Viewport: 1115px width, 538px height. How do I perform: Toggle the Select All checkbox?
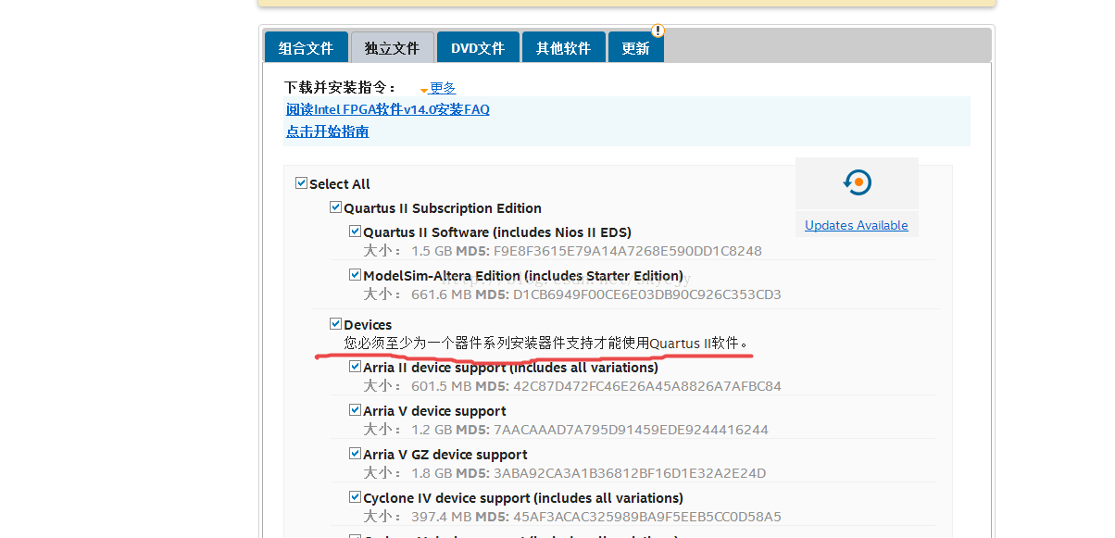coord(301,183)
